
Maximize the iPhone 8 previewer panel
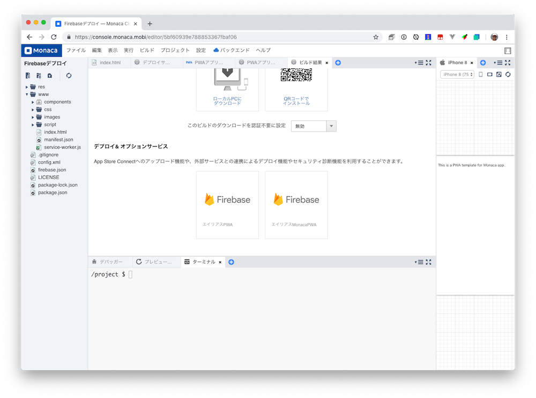(508, 63)
